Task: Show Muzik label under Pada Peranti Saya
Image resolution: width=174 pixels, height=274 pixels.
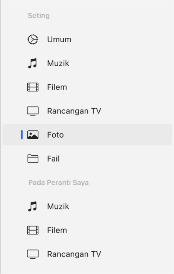Action: 58,206
